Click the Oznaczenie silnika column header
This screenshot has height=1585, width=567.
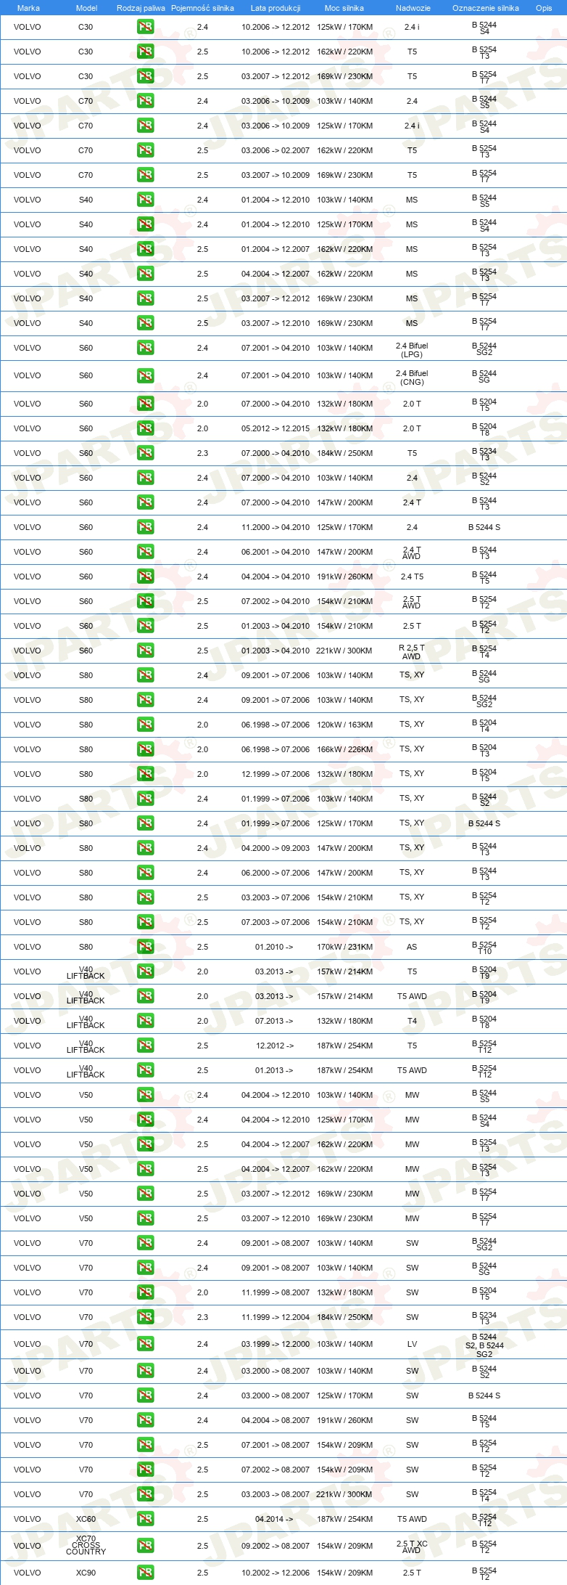tap(486, 8)
